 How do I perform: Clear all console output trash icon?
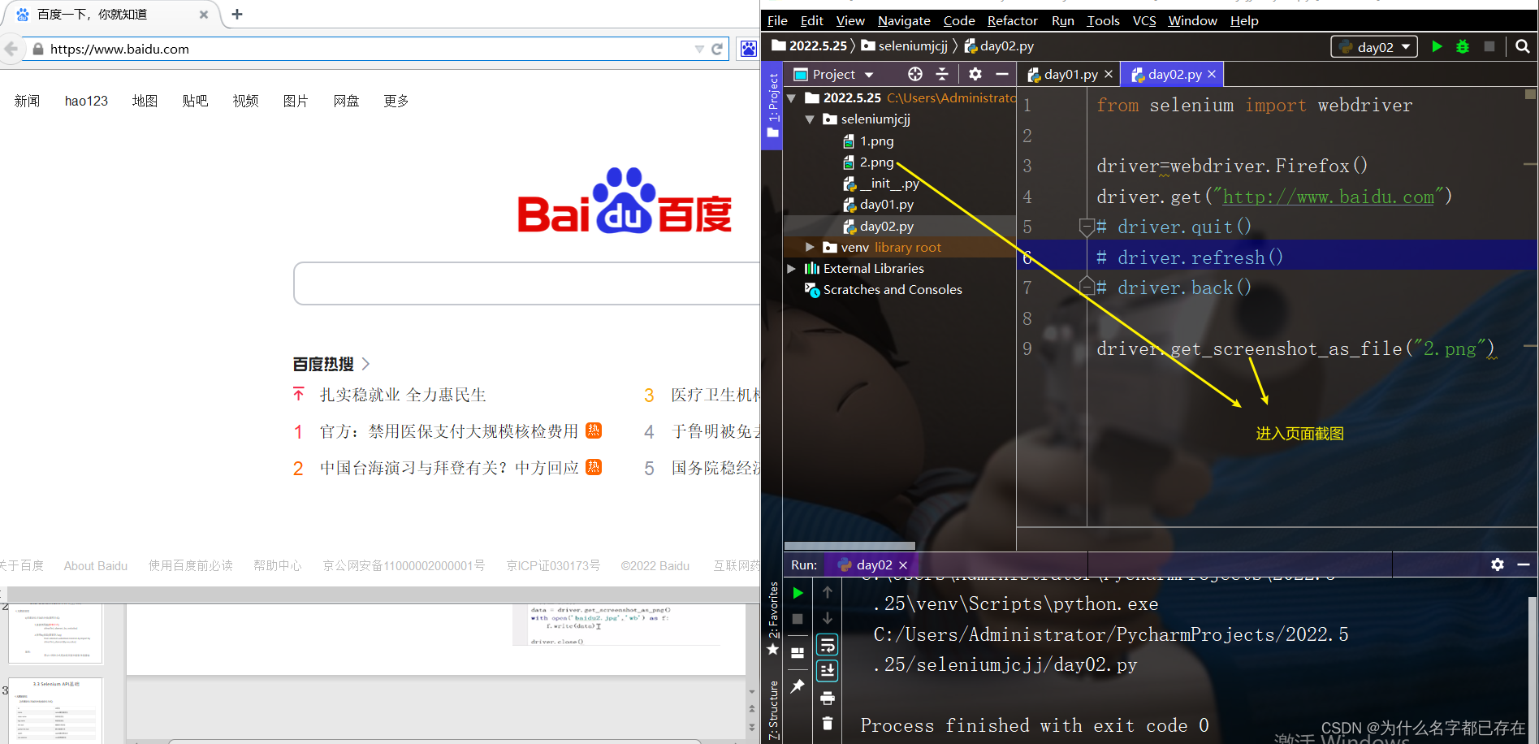click(x=828, y=723)
